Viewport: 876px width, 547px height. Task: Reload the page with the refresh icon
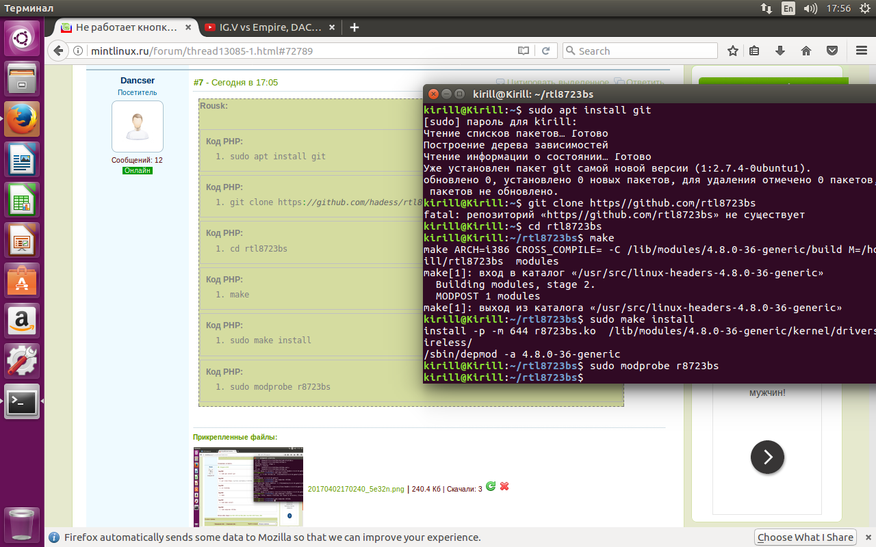tap(545, 51)
